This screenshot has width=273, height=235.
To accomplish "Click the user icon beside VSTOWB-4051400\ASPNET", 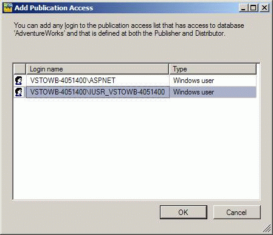I will 19,81.
